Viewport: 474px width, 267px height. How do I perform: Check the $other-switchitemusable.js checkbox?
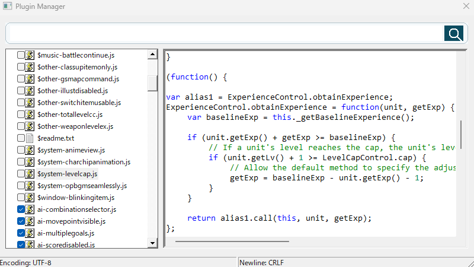coord(21,102)
